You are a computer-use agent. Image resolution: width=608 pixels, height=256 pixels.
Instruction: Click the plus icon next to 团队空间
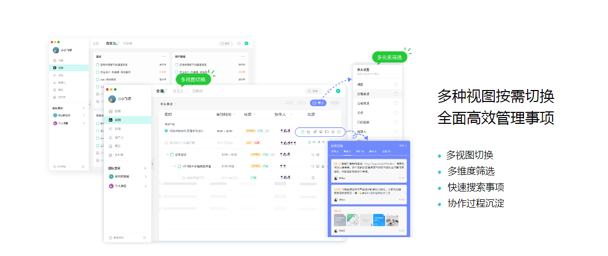pos(145,168)
